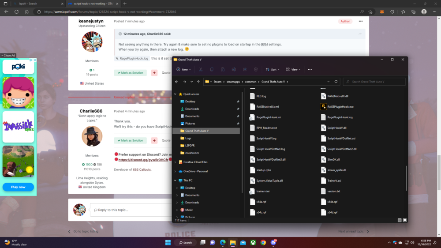Go forward in File Explorer navigation
This screenshot has height=248, width=441.
click(184, 82)
